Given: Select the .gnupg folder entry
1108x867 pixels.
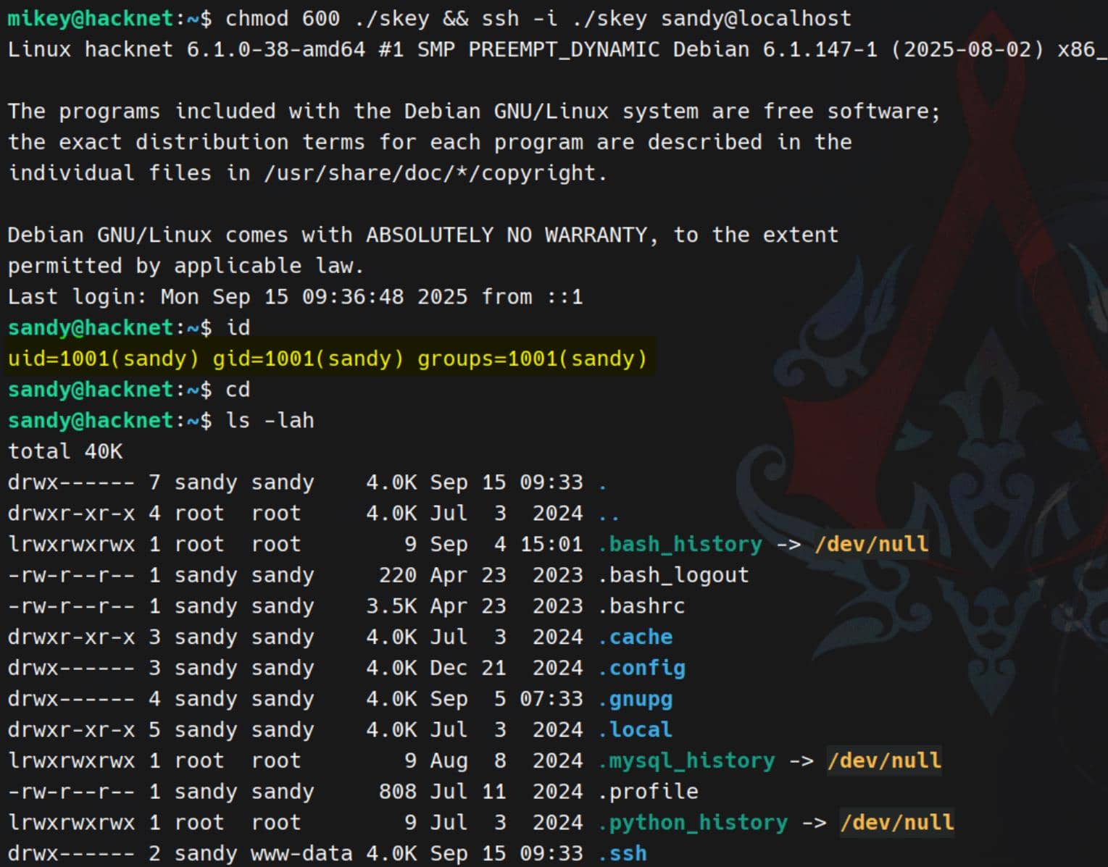Looking at the screenshot, I should point(636,698).
